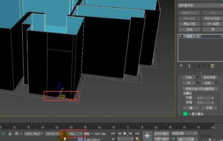223x141 pixels.
Task: Click the 硬 Hard edge button
Action: [x=191, y=108]
